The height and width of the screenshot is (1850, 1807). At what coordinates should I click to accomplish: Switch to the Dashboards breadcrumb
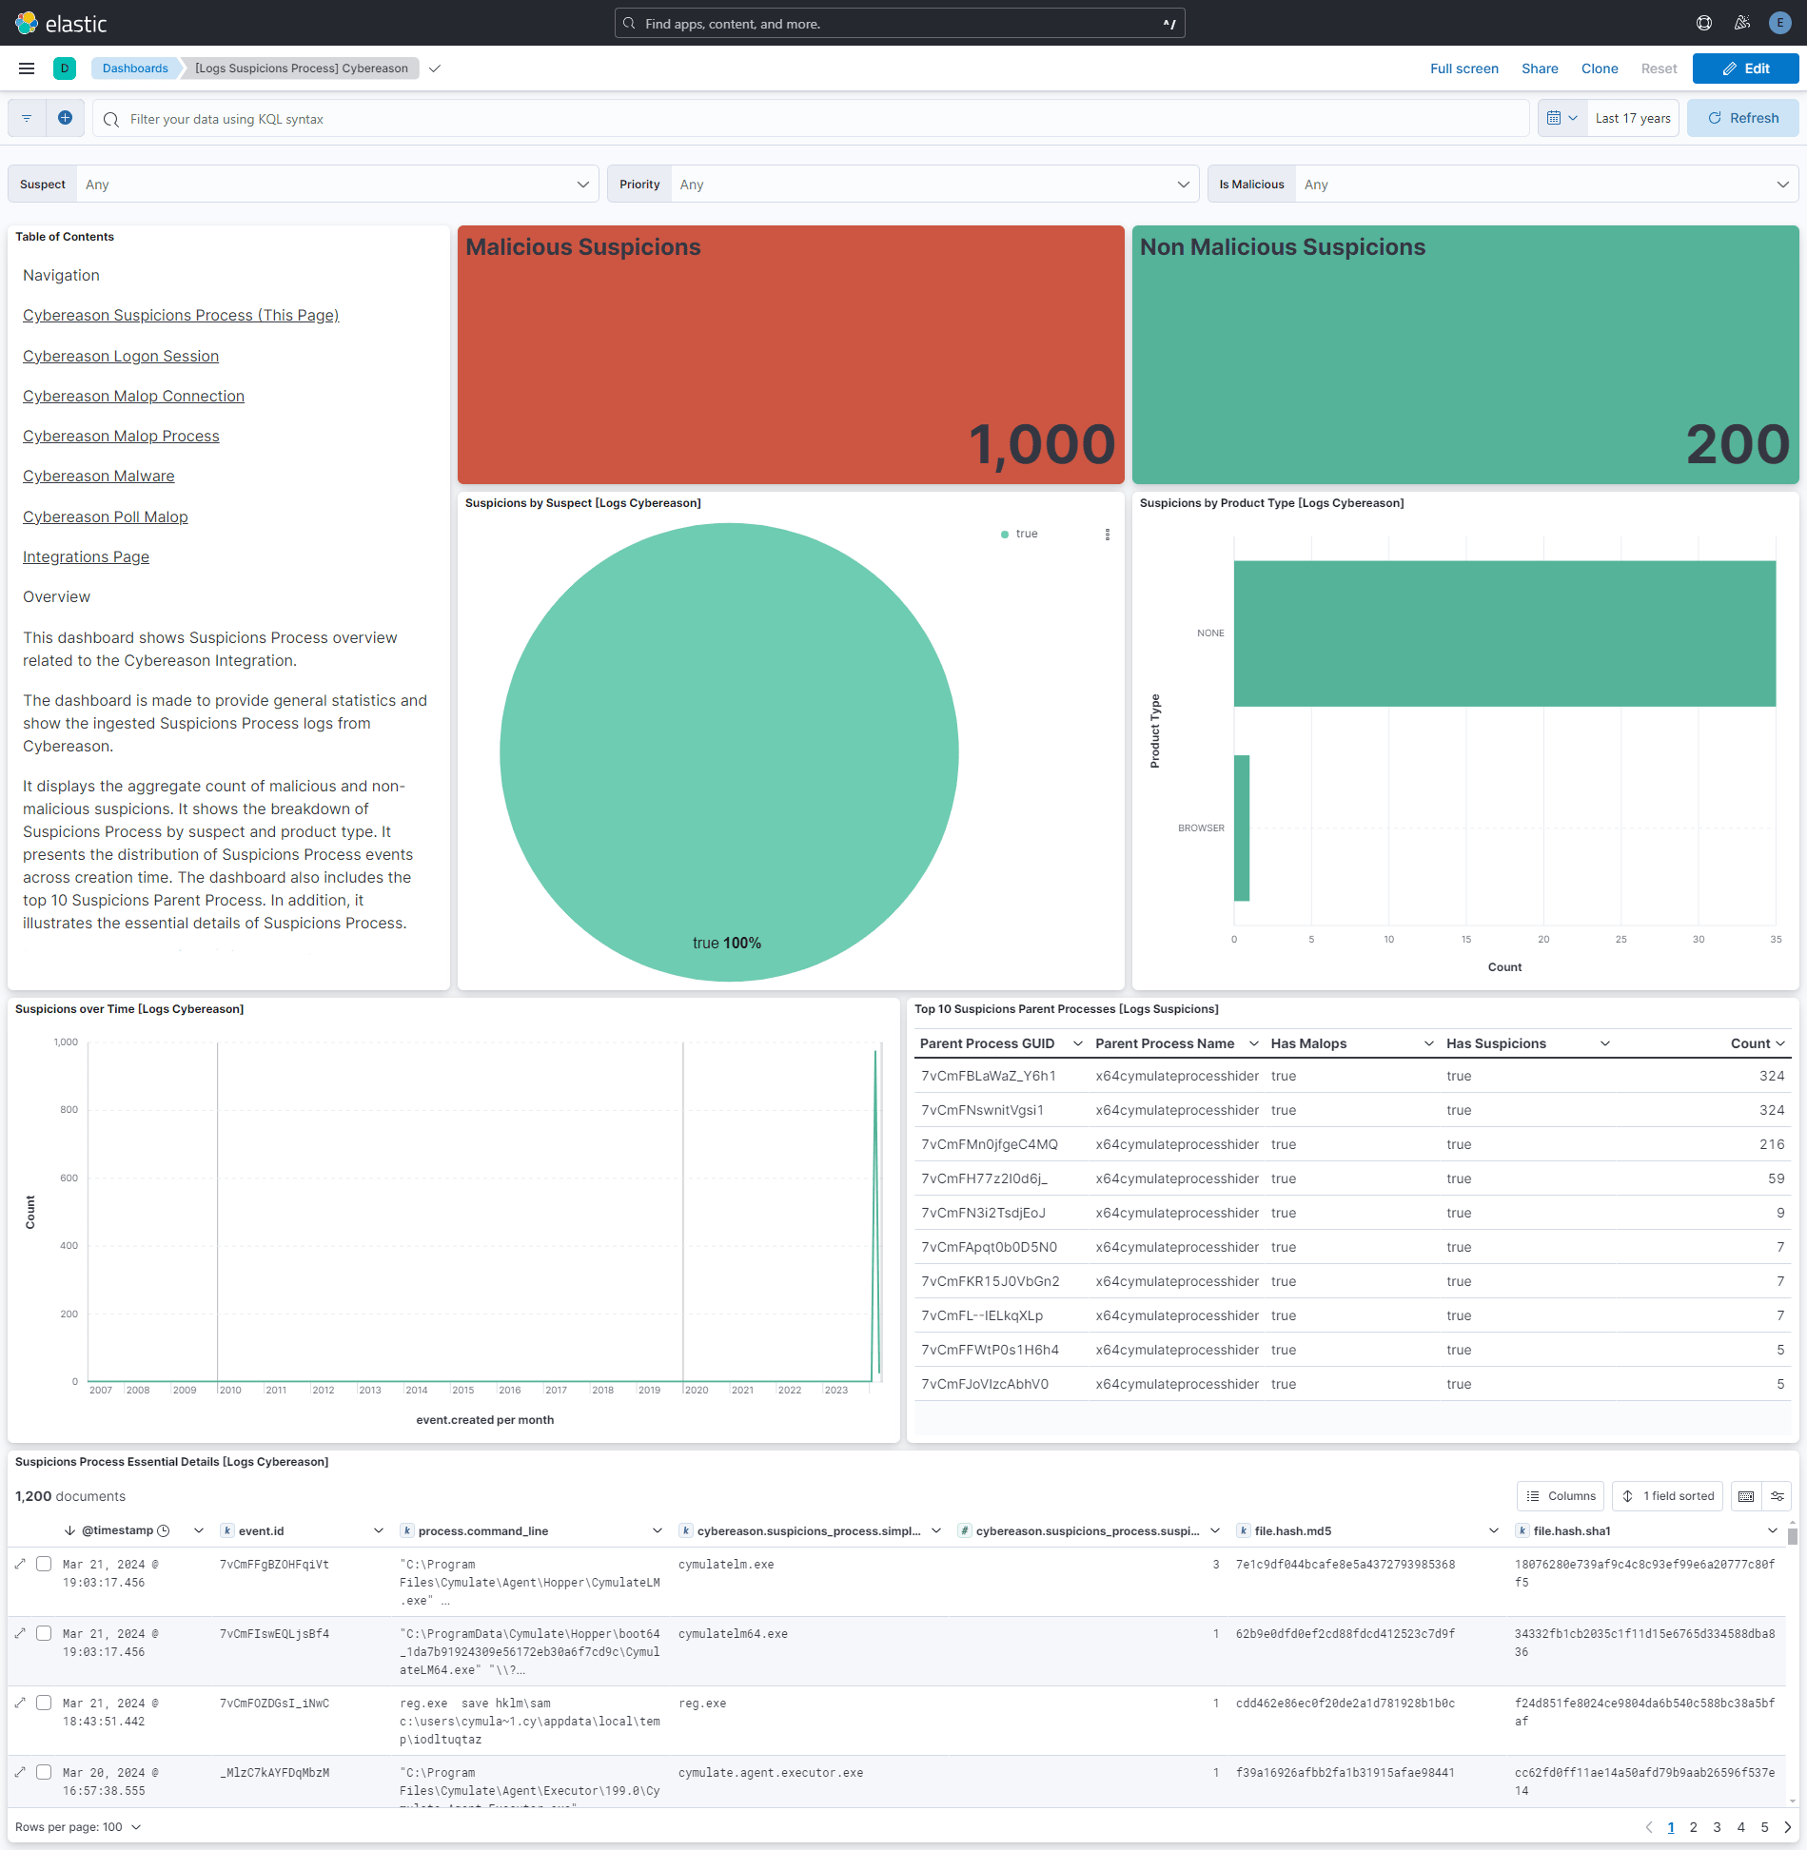135,68
